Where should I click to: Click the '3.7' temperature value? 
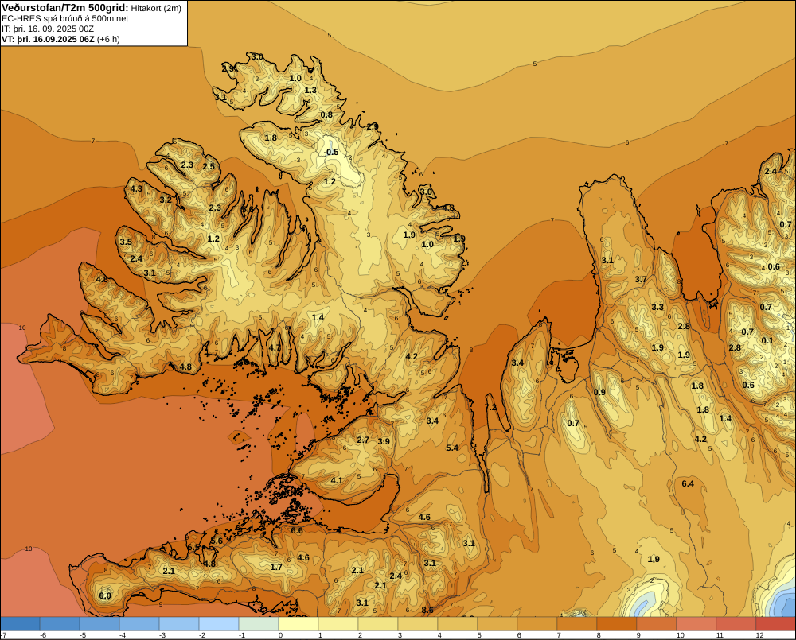click(641, 279)
